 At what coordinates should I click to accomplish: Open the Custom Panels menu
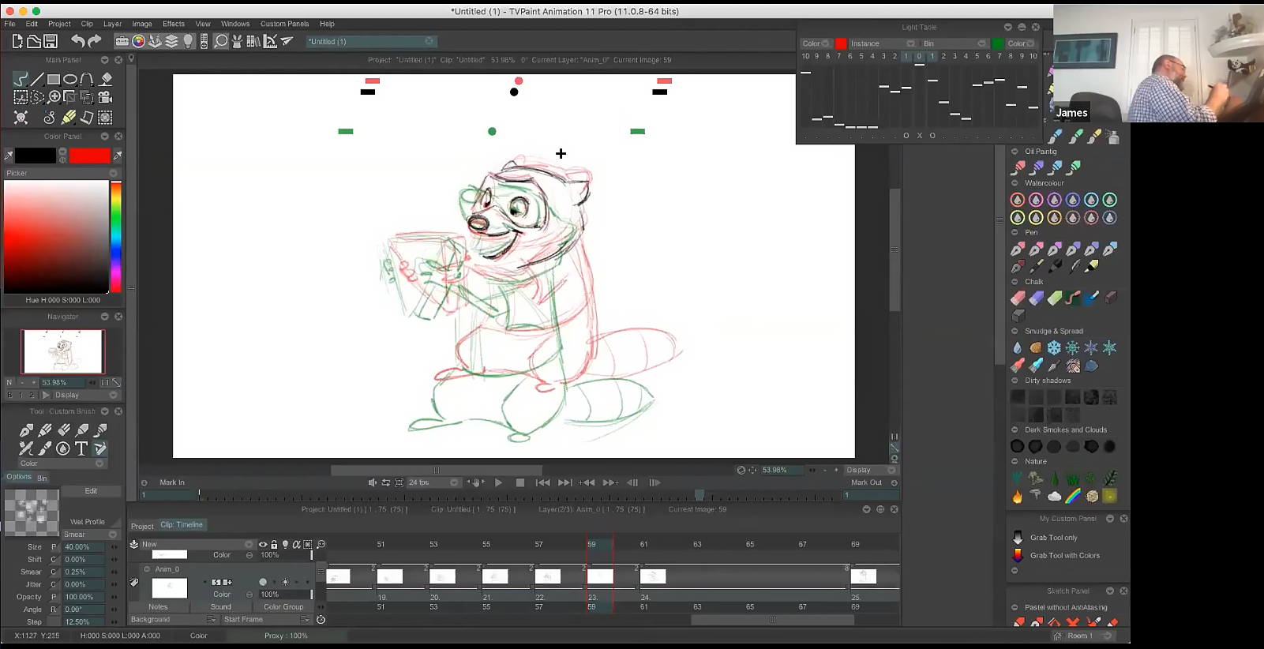285,24
